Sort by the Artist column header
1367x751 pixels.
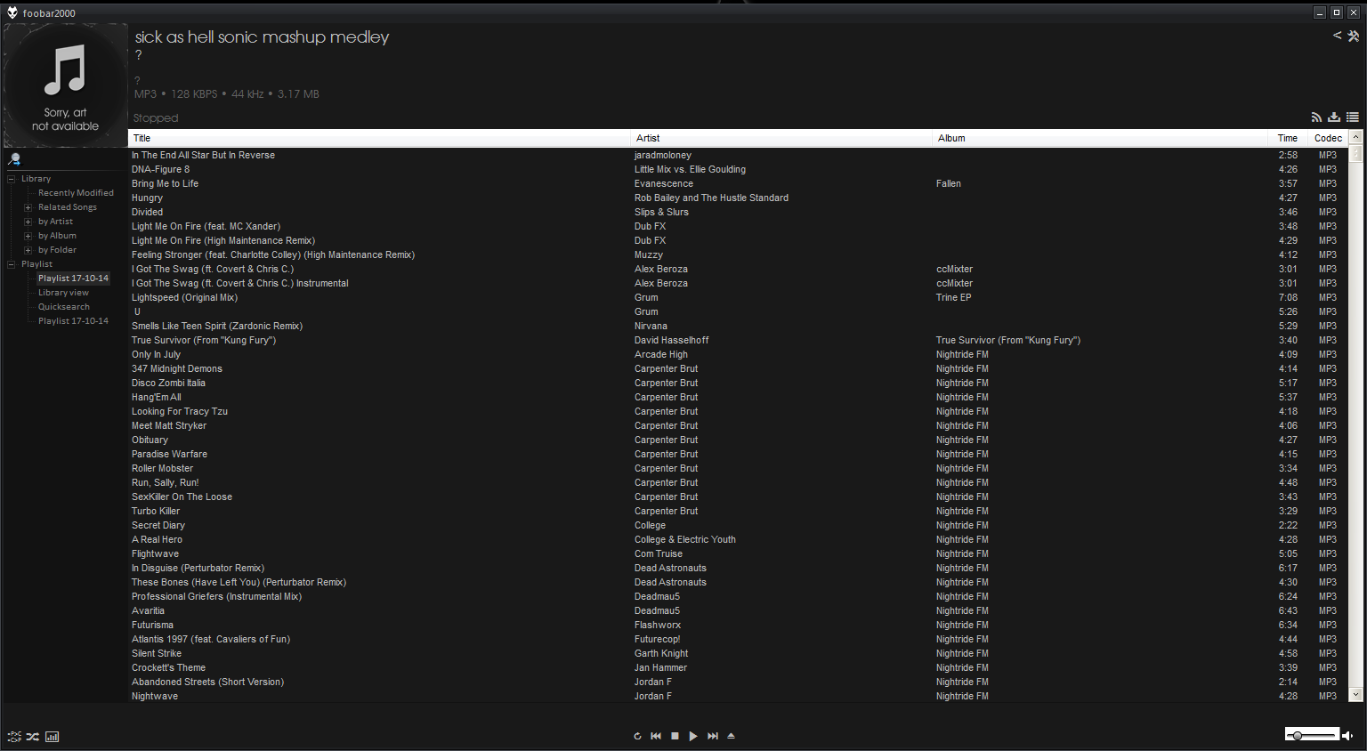click(781, 138)
